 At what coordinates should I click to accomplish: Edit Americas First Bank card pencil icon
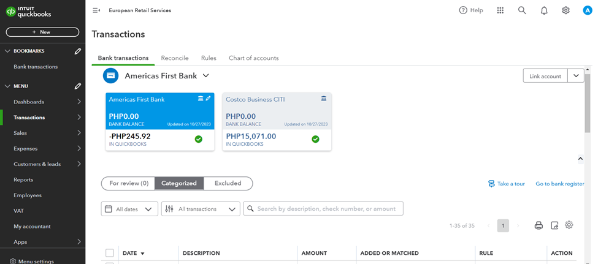209,99
